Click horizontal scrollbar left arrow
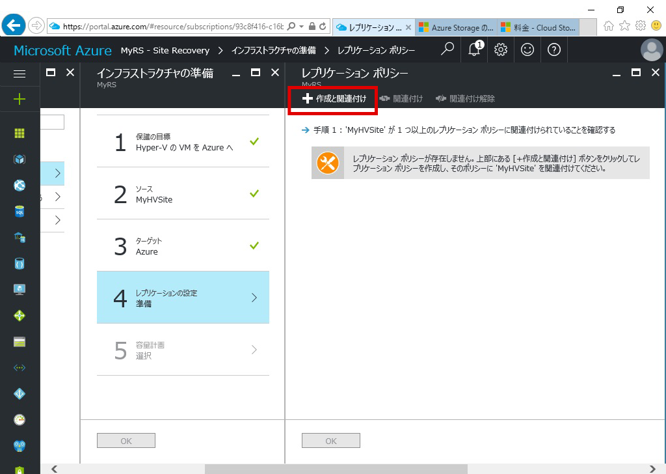 54,469
